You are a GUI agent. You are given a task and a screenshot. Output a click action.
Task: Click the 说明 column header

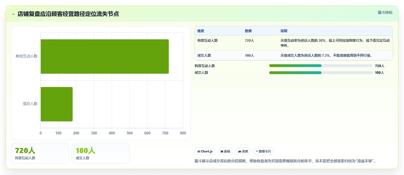click(x=284, y=31)
